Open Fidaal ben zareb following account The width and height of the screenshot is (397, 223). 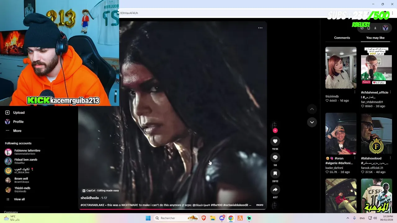point(21,161)
